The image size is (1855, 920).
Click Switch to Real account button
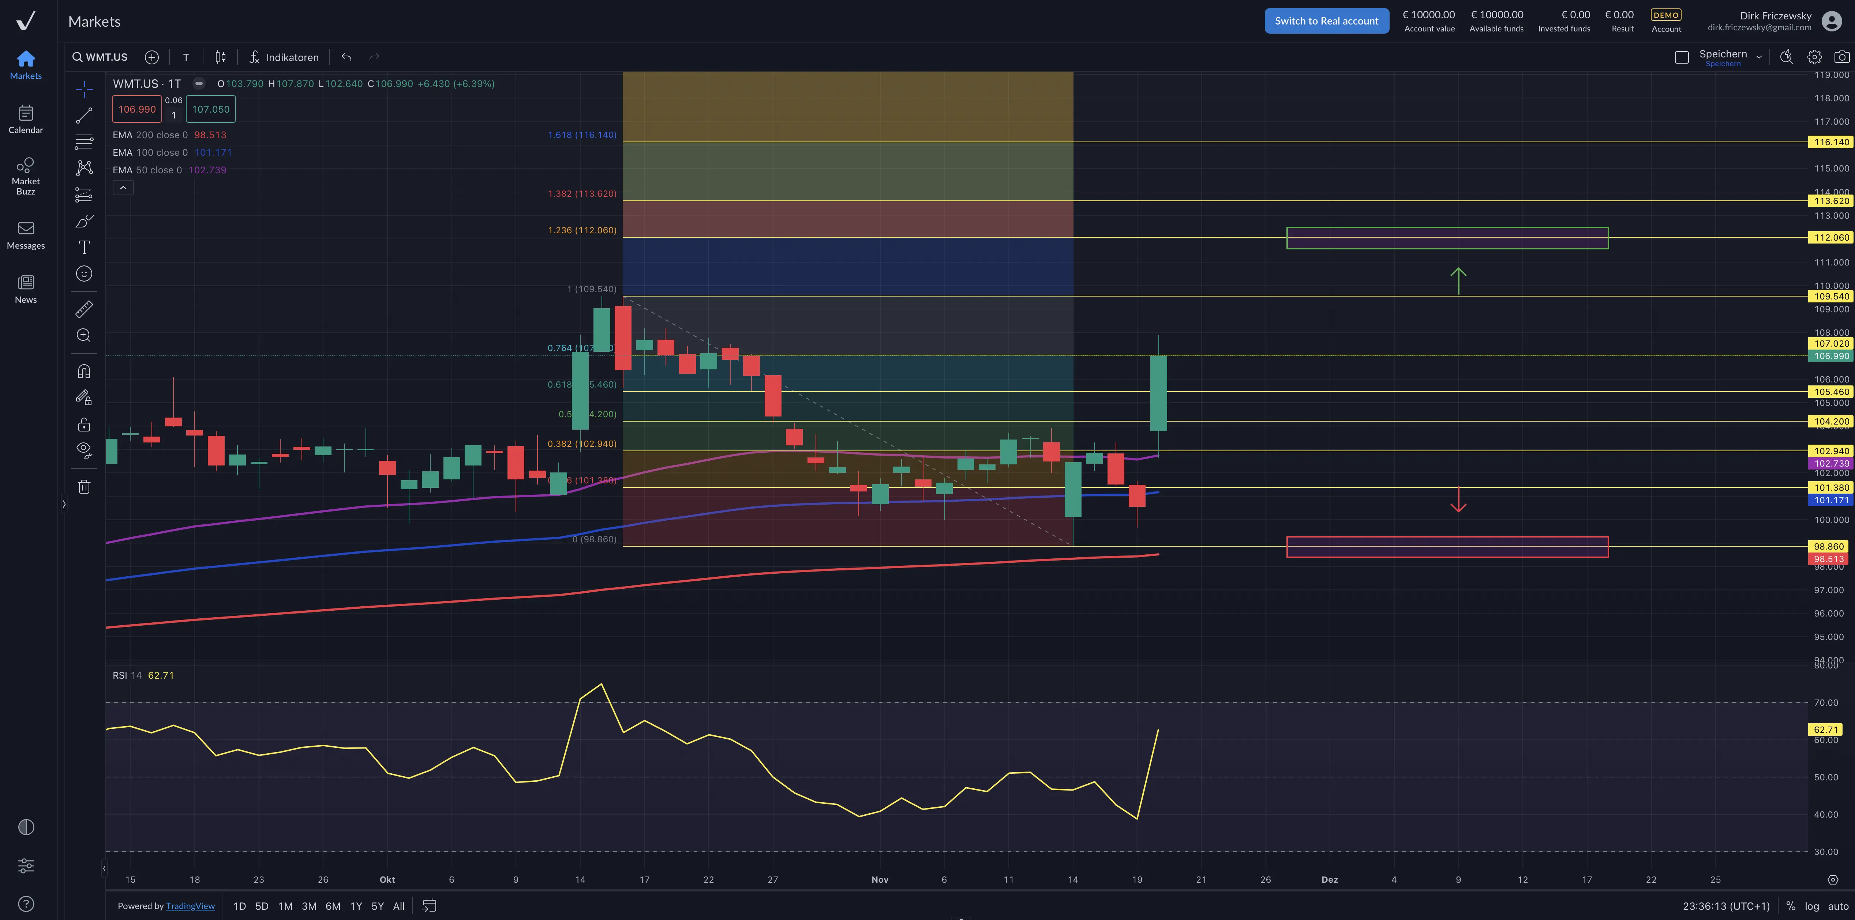pos(1326,21)
